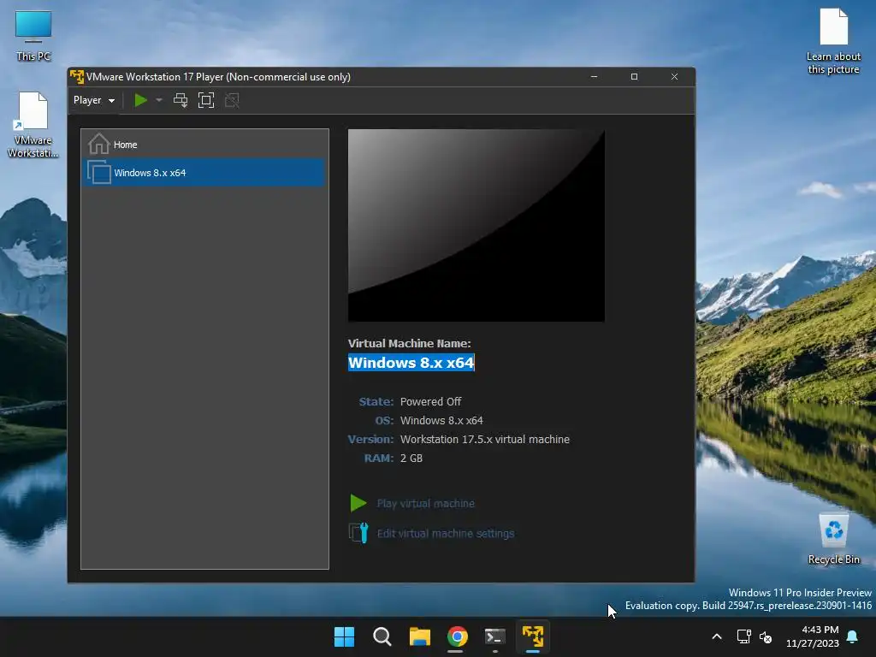
Task: Open notifications bell icon
Action: 853,636
